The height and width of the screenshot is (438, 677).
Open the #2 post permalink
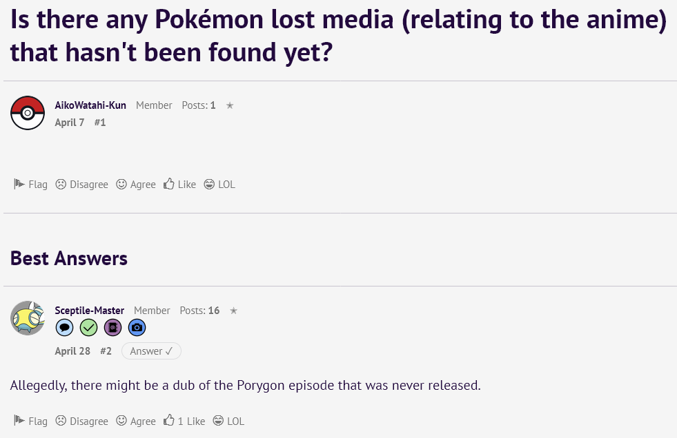click(106, 351)
